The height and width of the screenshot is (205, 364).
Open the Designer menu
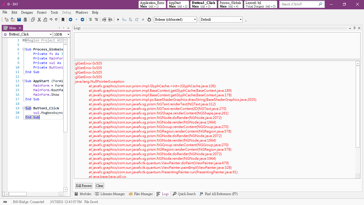[27, 12]
